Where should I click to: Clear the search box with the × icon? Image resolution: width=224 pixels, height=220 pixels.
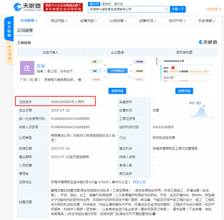pos(166,9)
